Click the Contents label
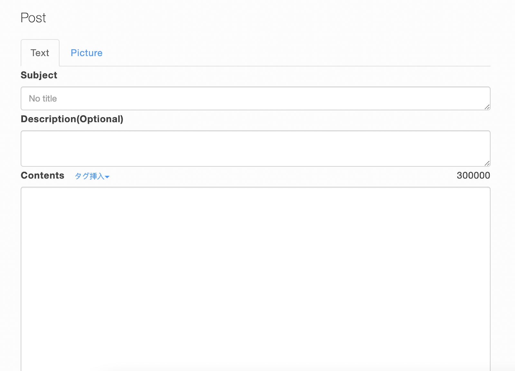 (42, 176)
